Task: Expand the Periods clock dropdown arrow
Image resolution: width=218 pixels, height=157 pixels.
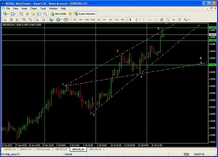Action: (x=61, y=20)
